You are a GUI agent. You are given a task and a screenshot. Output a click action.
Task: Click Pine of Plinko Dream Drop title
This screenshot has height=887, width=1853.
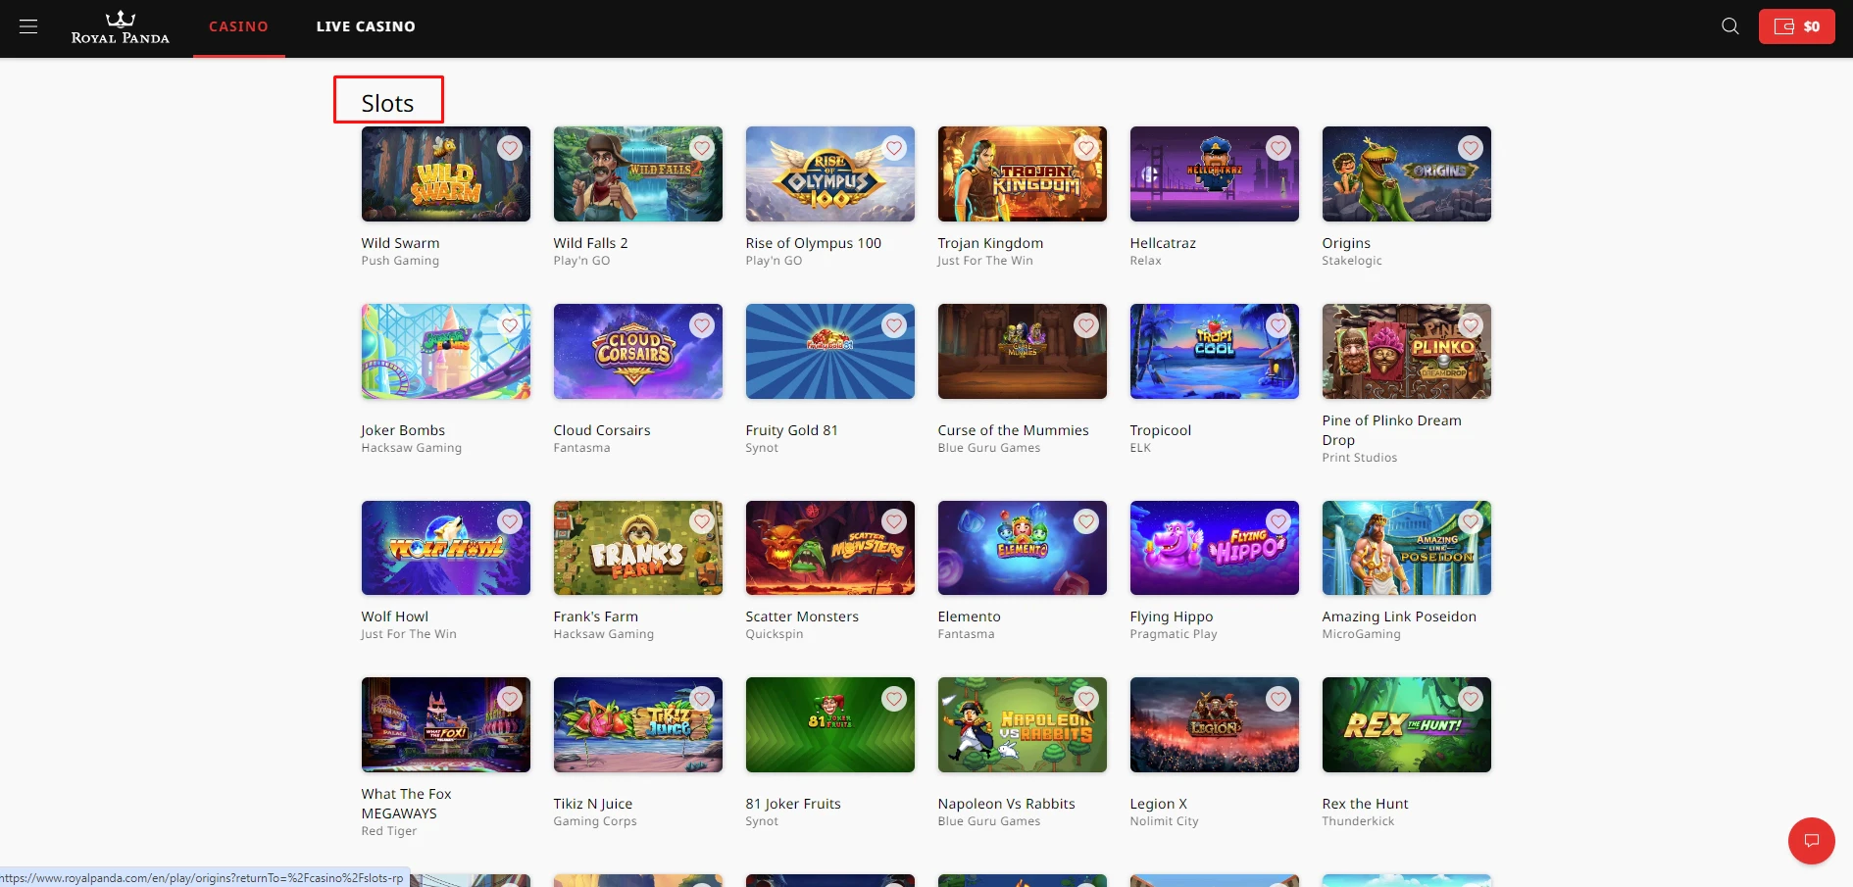[x=1391, y=430]
